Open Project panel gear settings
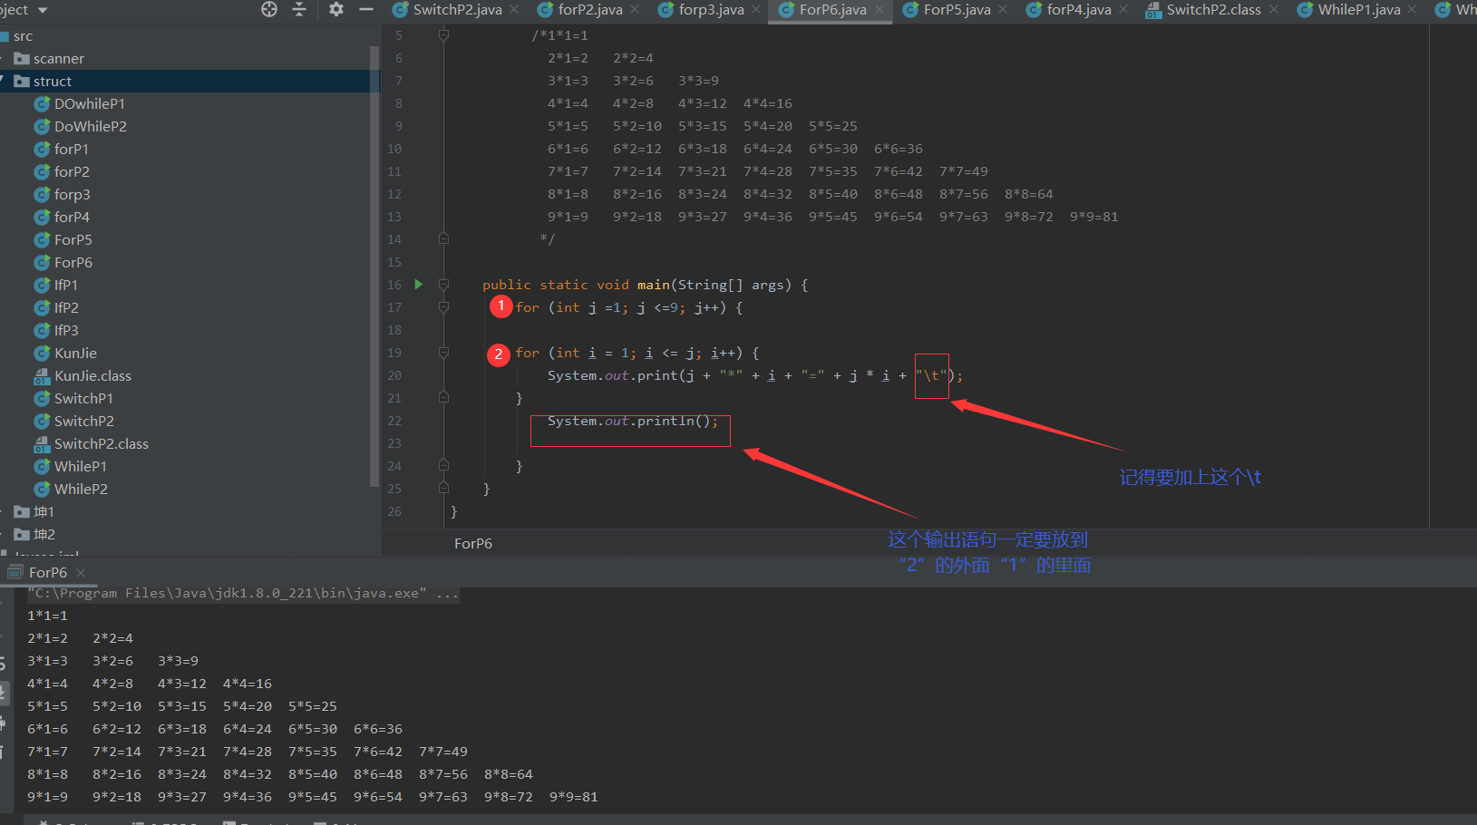Image resolution: width=1477 pixels, height=825 pixels. pos(336,9)
